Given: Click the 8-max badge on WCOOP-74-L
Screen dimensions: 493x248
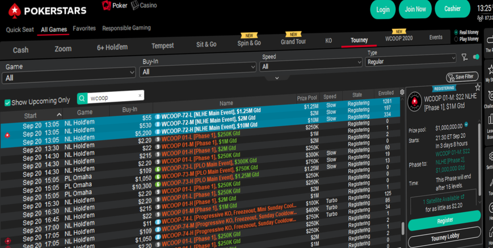Looking at the screenshot, I should point(158,222).
